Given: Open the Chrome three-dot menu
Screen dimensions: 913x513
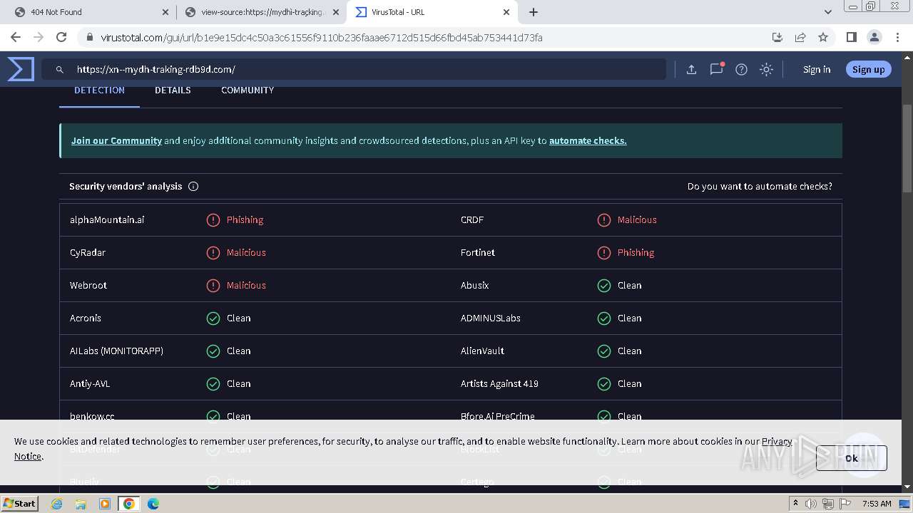Looking at the screenshot, I should (x=897, y=37).
